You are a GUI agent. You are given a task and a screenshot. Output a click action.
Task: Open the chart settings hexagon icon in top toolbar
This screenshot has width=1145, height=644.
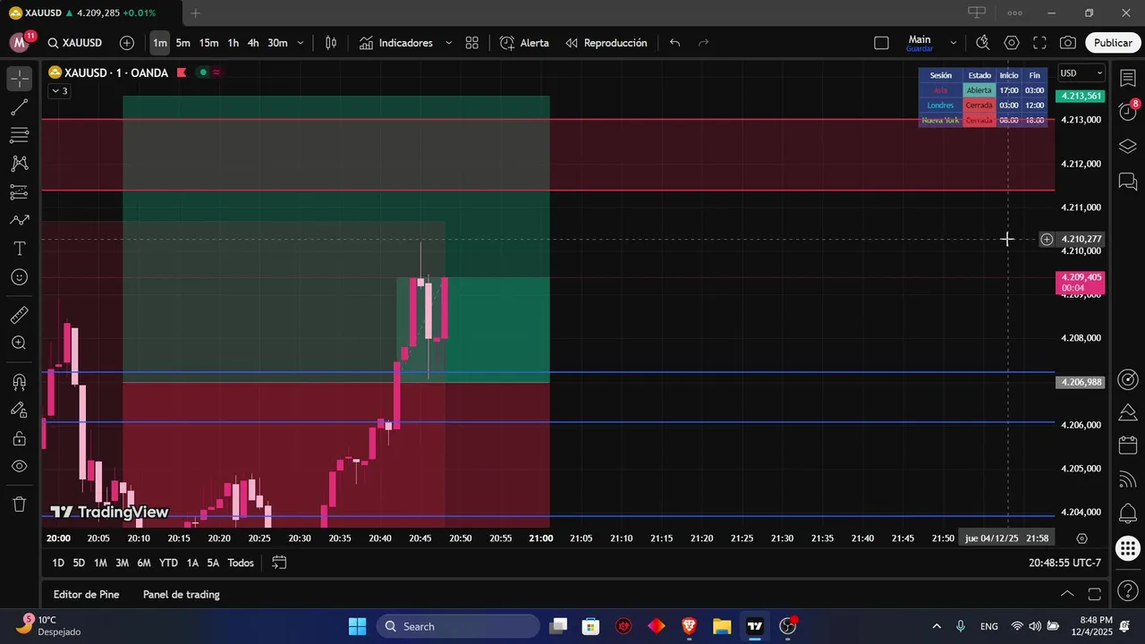pos(1012,43)
